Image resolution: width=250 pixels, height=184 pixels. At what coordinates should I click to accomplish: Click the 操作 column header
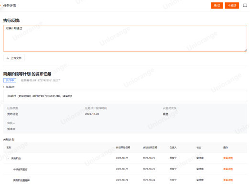click(x=226, y=148)
